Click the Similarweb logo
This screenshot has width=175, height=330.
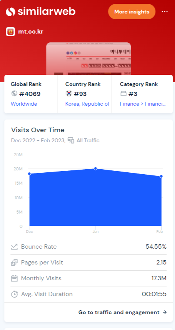[40, 12]
